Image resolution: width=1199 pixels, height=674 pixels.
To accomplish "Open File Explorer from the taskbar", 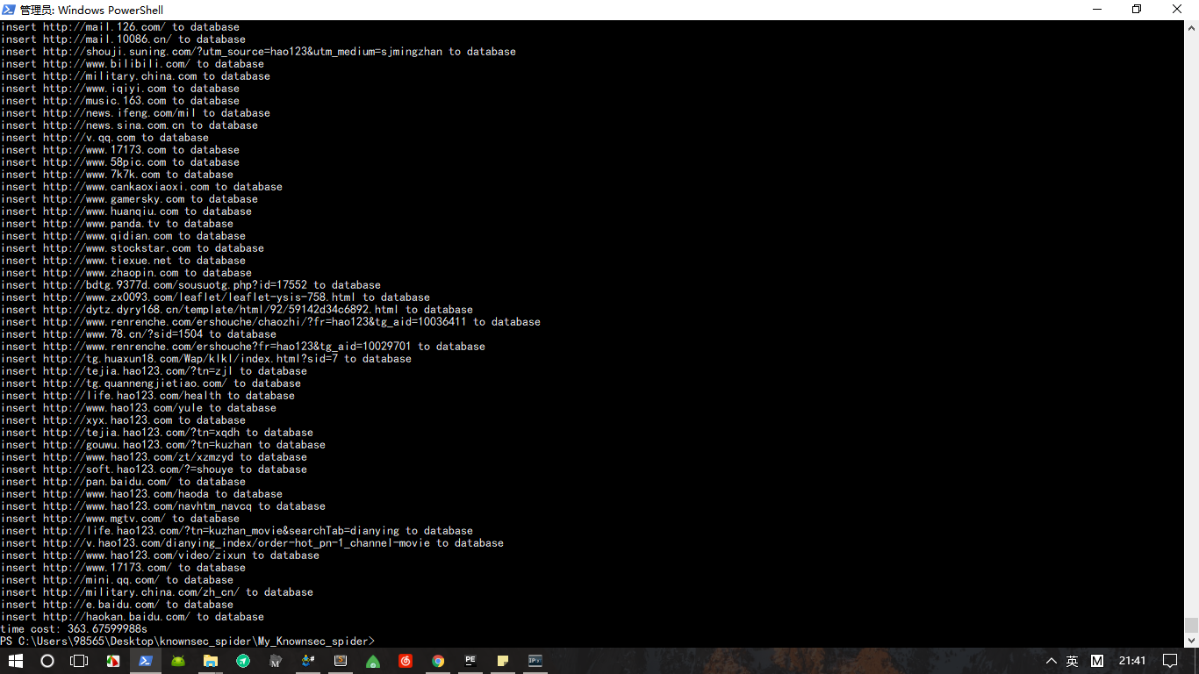I will click(211, 661).
